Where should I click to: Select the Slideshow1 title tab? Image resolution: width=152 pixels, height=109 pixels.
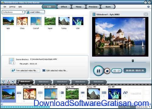(x=25, y=81)
